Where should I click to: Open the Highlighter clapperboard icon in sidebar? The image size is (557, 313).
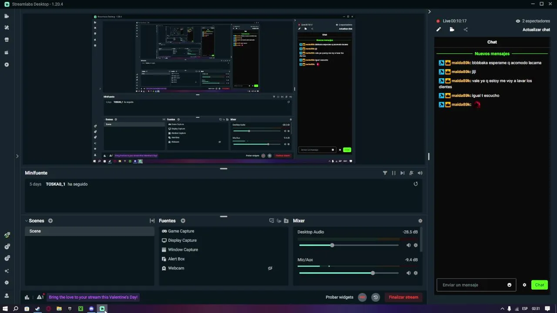click(x=7, y=53)
